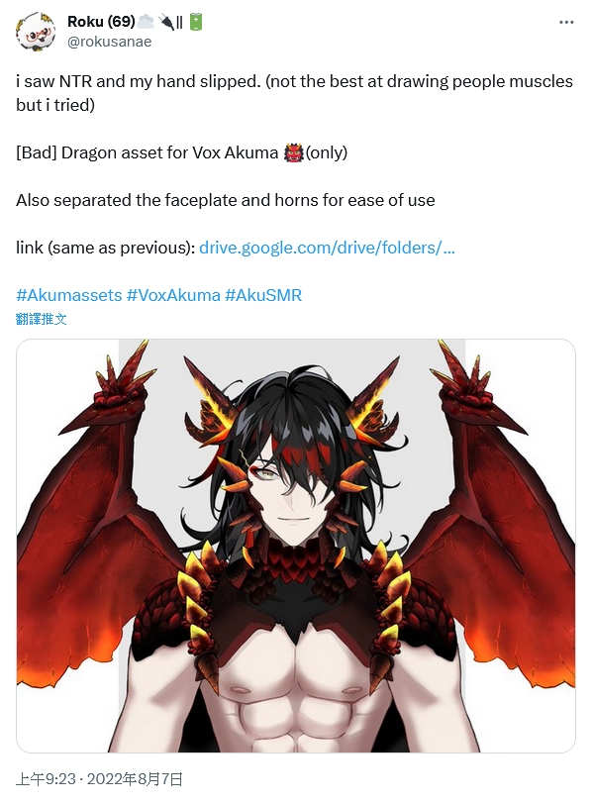The image size is (592, 803).
Task: Open the three-dot more options menu
Action: click(x=566, y=22)
